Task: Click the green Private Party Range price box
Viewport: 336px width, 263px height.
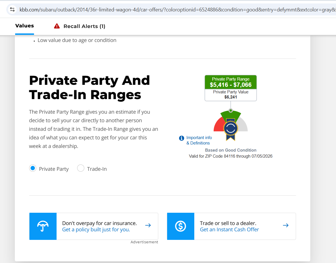Action: 231,82
